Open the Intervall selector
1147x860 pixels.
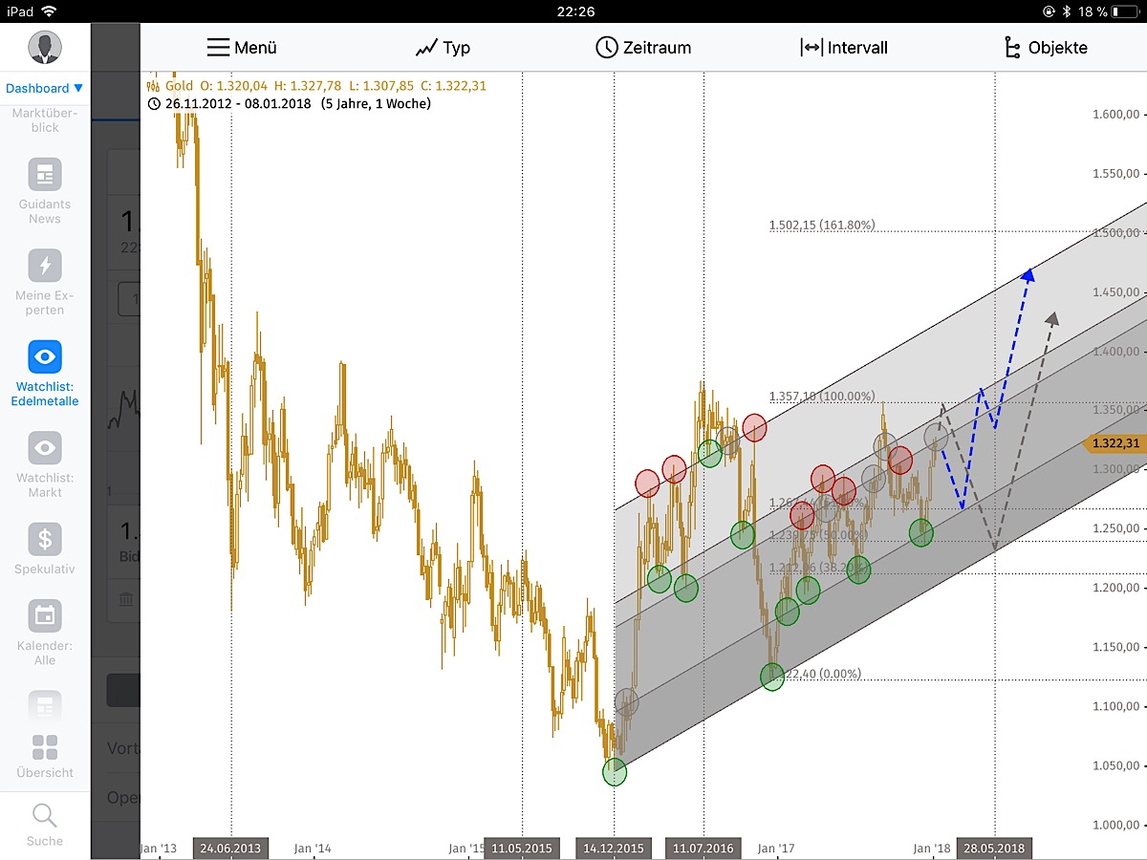click(x=845, y=47)
